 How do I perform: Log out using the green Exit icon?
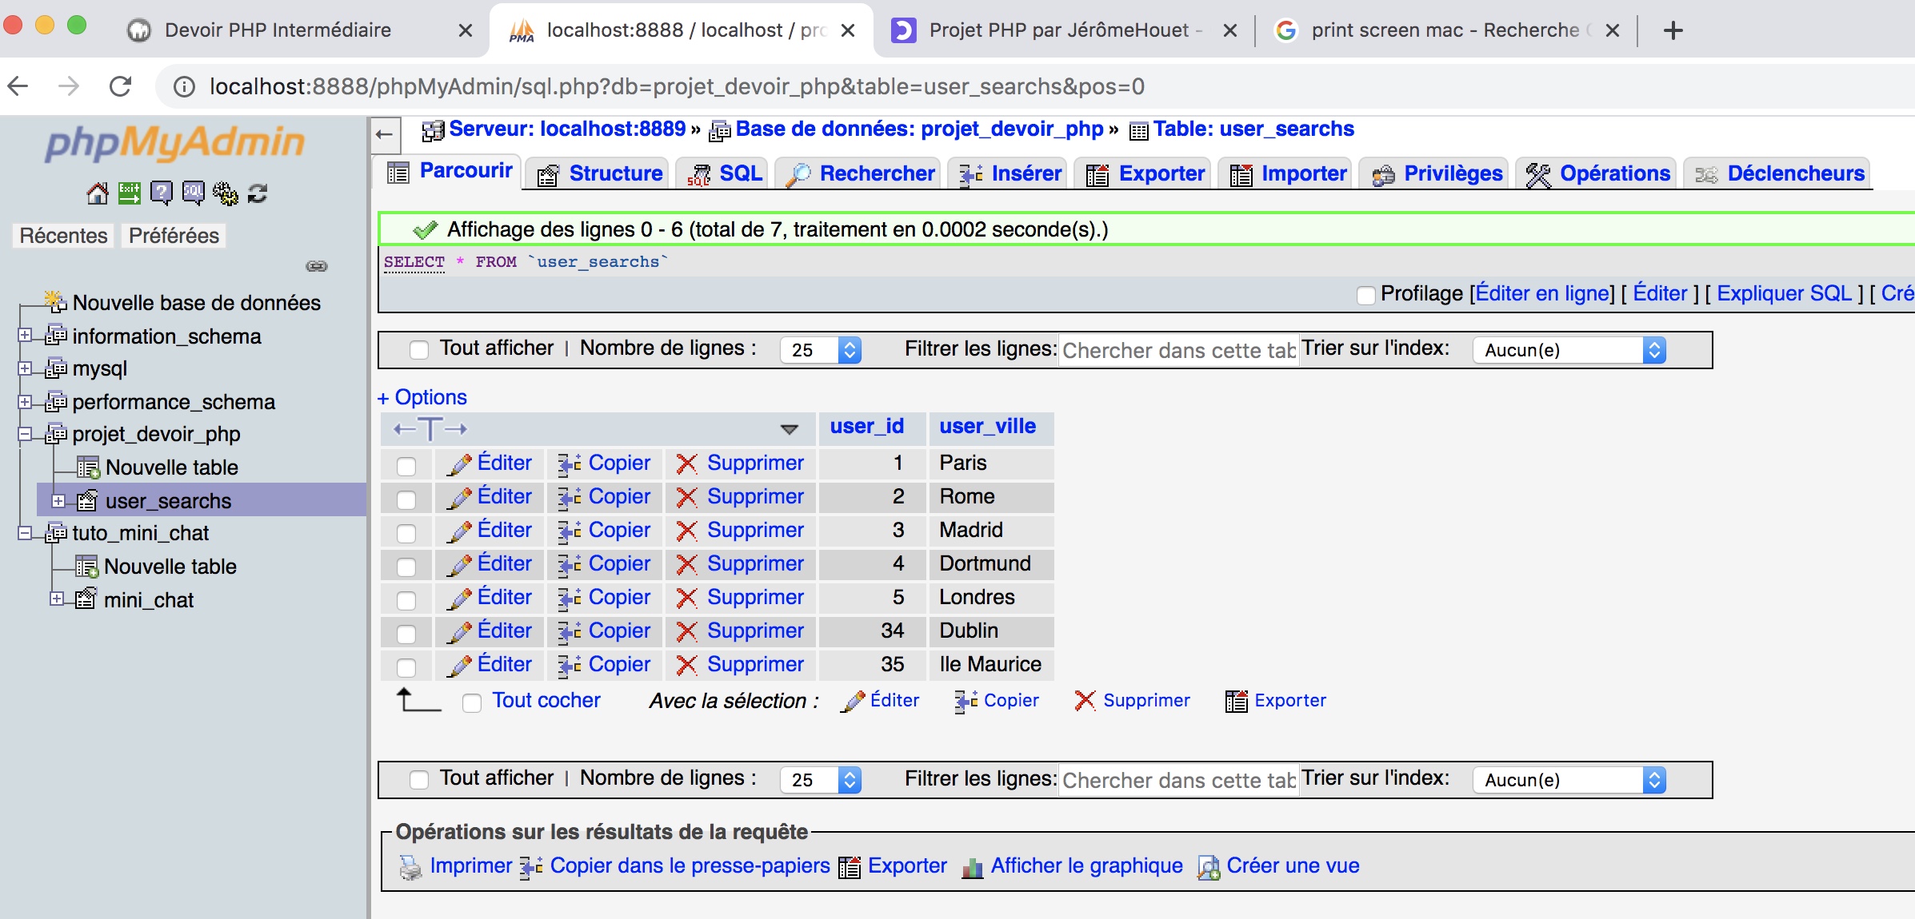[x=128, y=192]
